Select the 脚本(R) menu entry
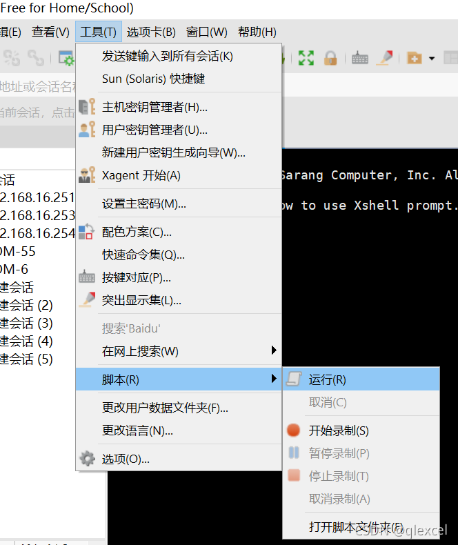This screenshot has height=545, width=458. [x=179, y=379]
